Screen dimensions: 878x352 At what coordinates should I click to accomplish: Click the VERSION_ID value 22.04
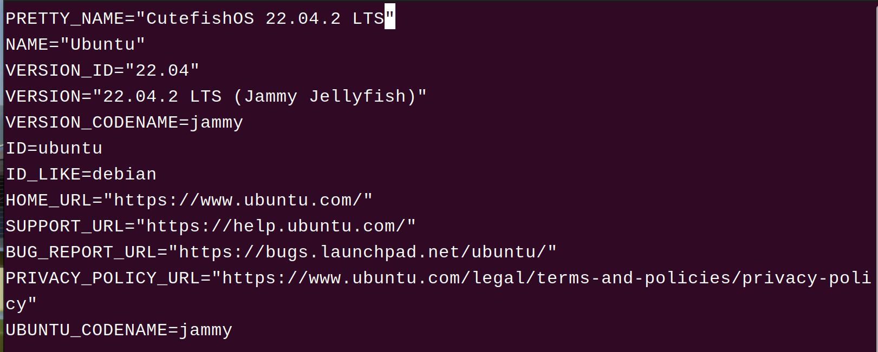(x=162, y=70)
